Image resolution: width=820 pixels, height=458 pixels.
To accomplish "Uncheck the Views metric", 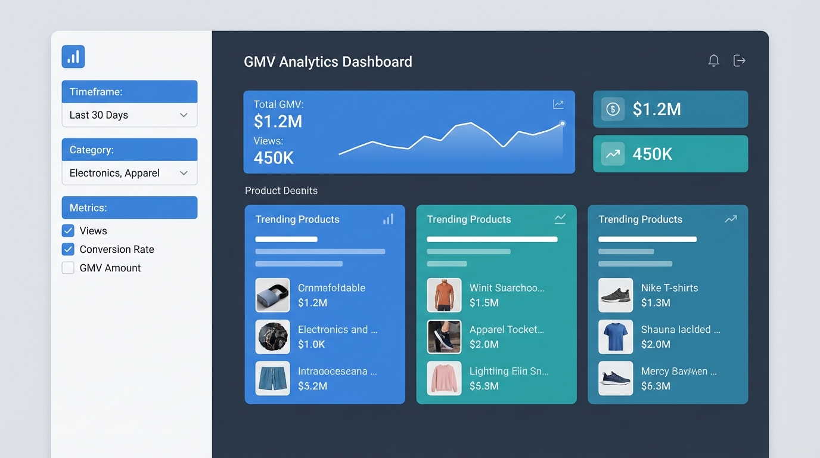I will [67, 230].
